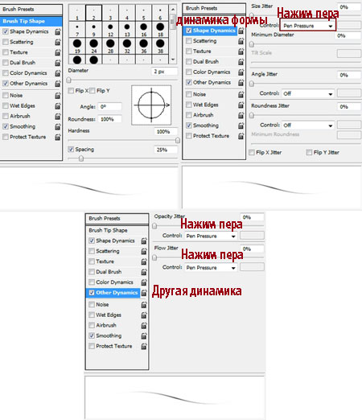Click the Angle 0° input field
The height and width of the screenshot is (420, 362).
[x=109, y=107]
